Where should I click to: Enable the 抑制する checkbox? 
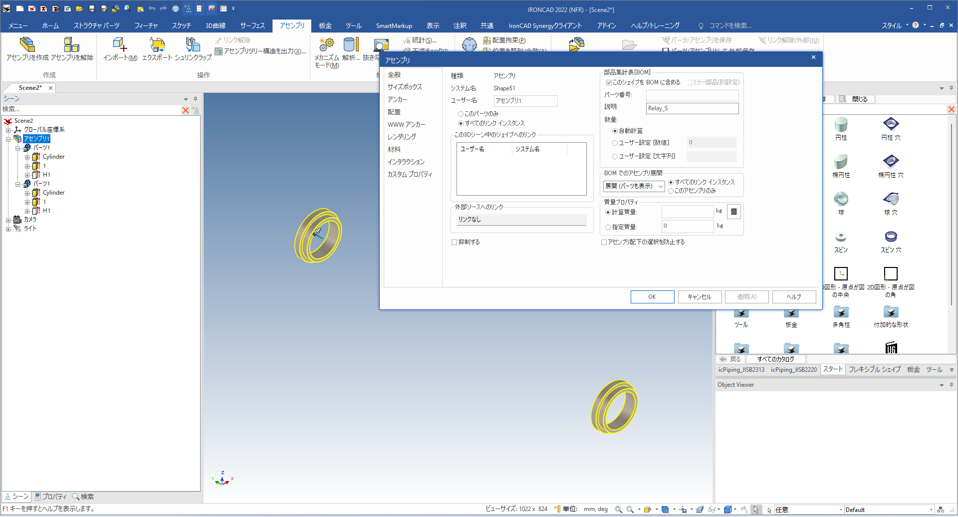pyautogui.click(x=455, y=242)
